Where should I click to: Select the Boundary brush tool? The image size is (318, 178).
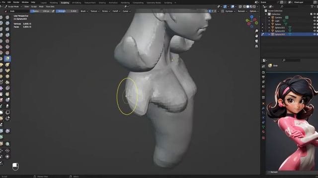click(7, 82)
